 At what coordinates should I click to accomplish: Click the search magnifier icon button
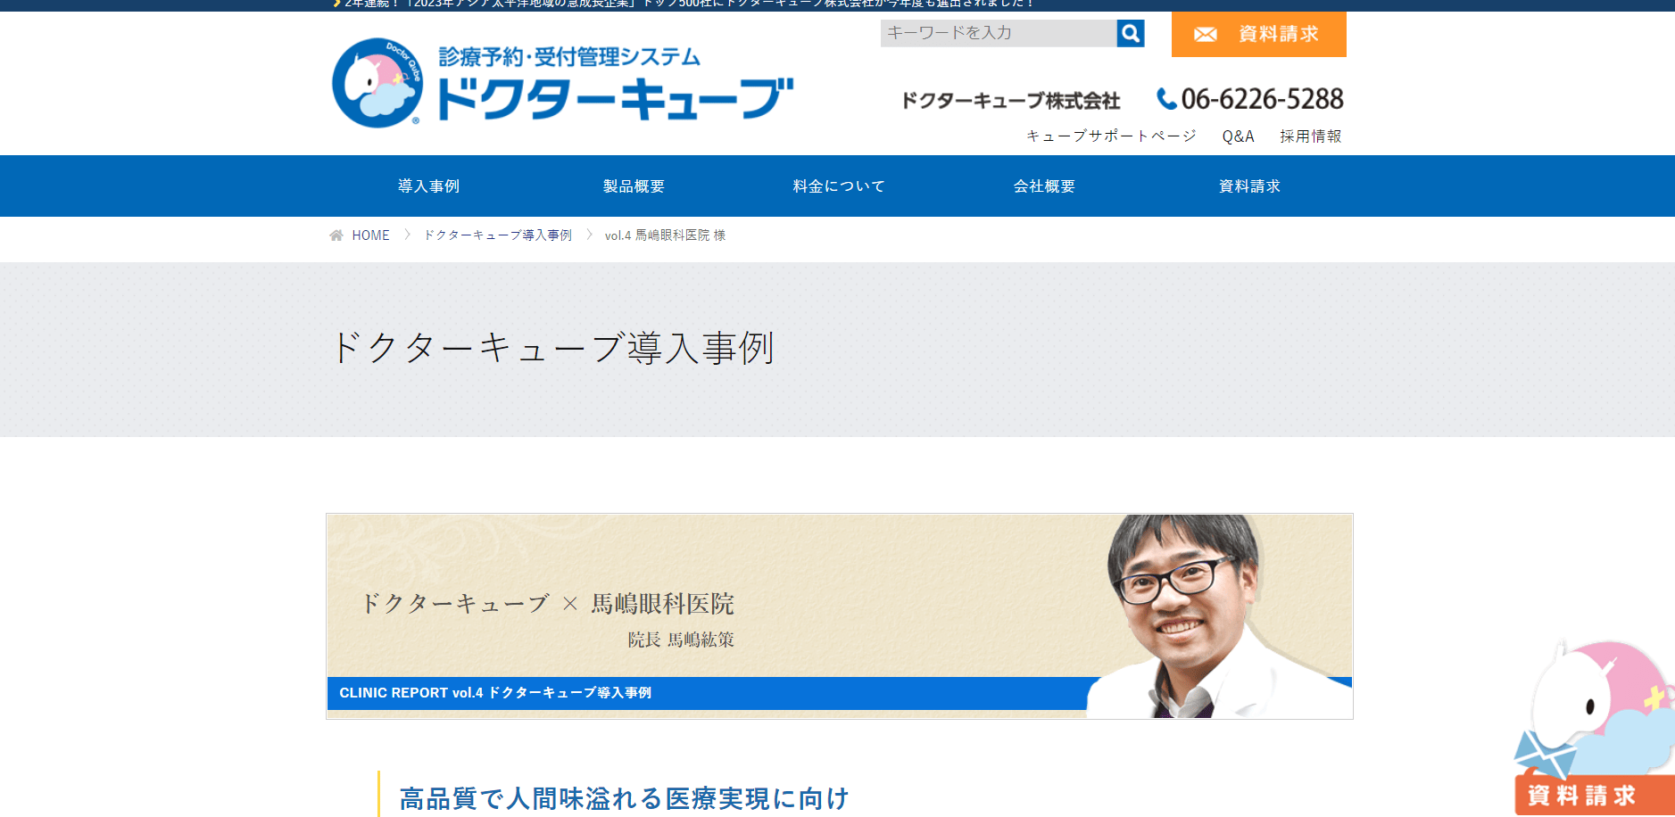click(x=1131, y=34)
